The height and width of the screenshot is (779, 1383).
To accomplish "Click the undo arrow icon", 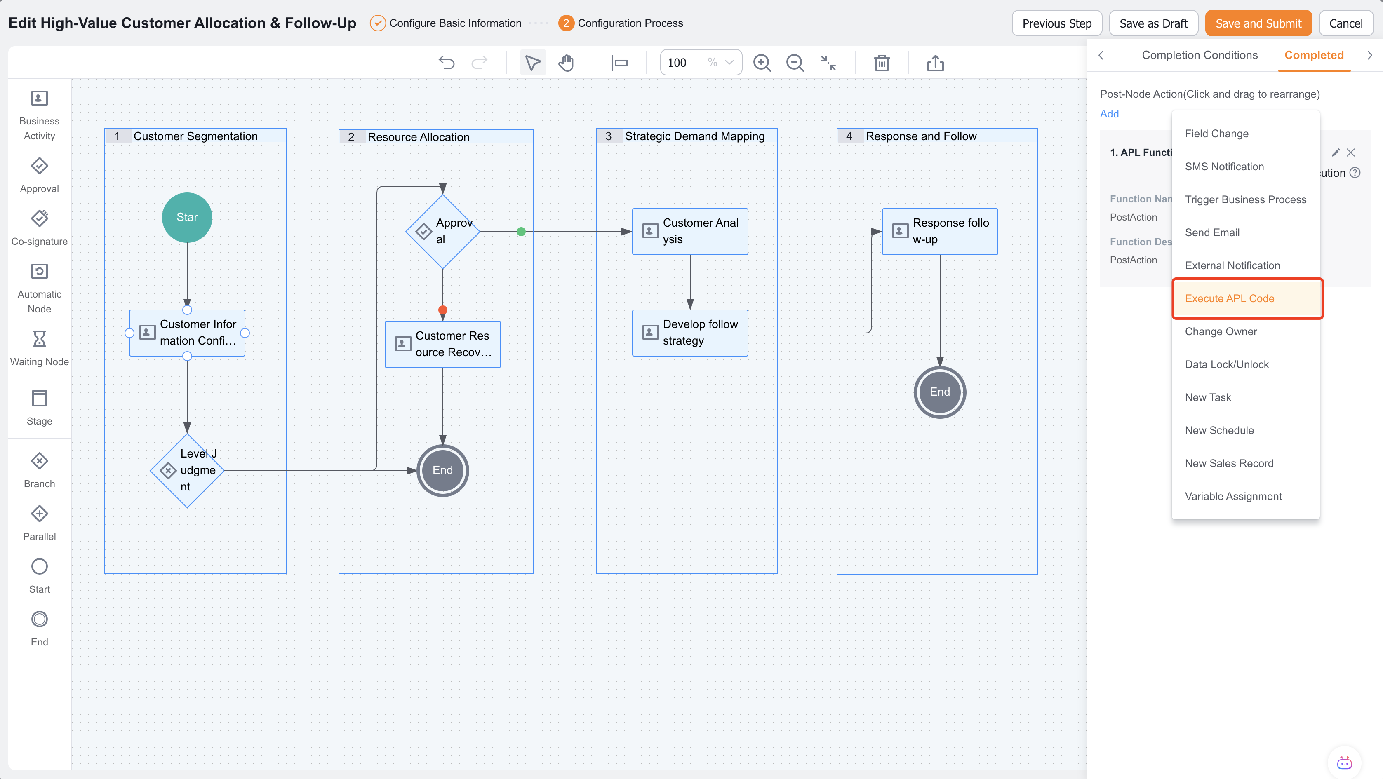I will [x=446, y=63].
